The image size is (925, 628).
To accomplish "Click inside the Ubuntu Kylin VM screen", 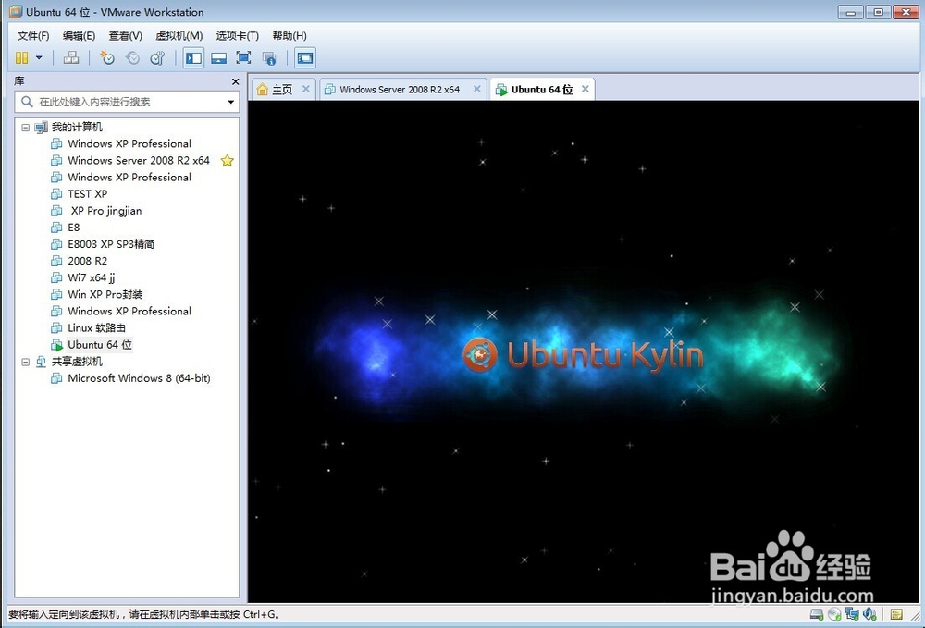I will 584,351.
